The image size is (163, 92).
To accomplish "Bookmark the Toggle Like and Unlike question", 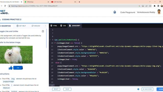I will 43,31.
